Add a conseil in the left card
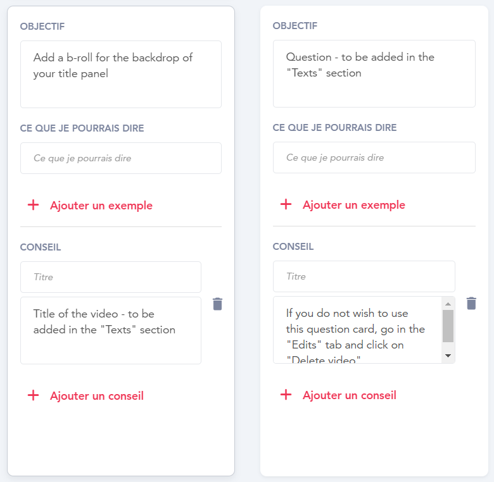 (x=97, y=396)
